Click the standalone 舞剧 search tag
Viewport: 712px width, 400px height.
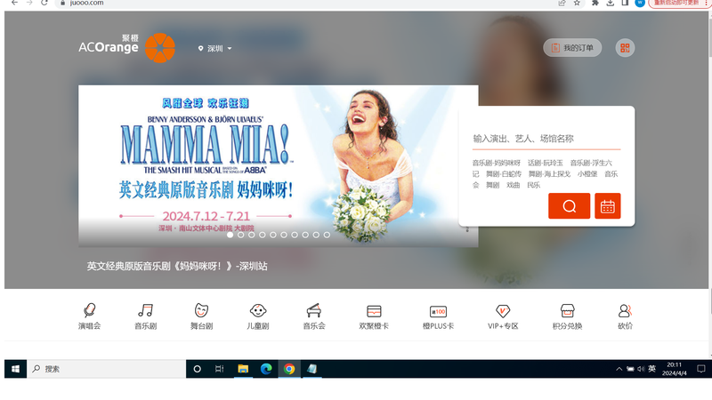click(x=493, y=185)
